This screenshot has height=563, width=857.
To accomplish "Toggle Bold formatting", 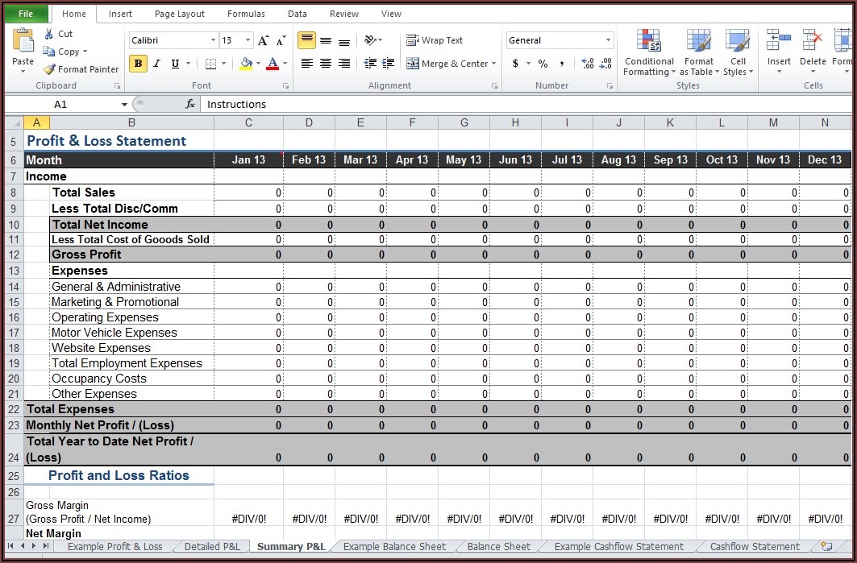I will tap(138, 64).
